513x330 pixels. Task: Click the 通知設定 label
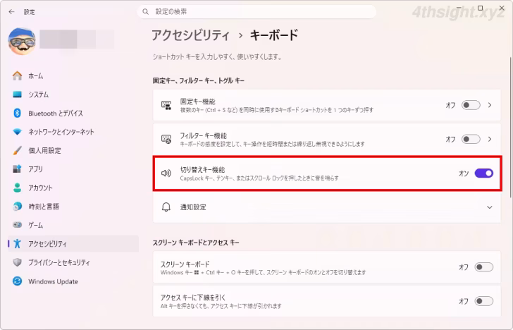193,207
